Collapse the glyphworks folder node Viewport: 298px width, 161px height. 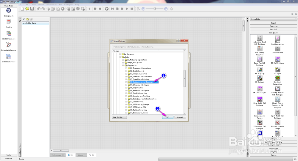(x=123, y=65)
